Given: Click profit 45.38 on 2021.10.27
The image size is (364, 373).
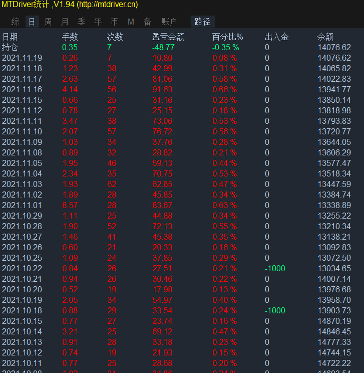Looking at the screenshot, I should pos(162,237).
